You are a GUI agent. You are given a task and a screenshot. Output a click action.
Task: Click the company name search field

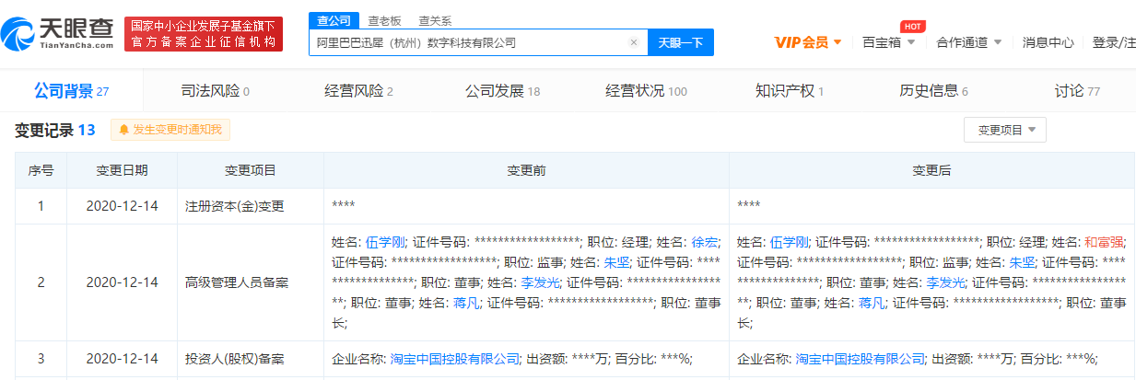[478, 42]
